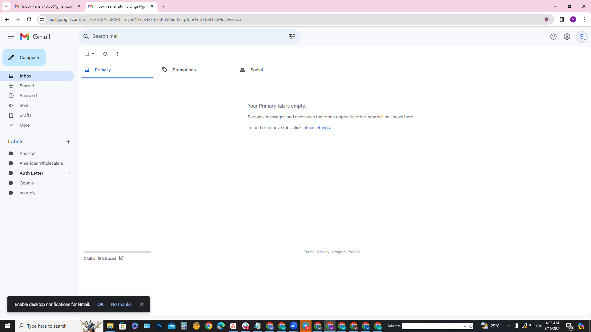Tick the select all checkbox
The image size is (591, 332).
[x=87, y=54]
